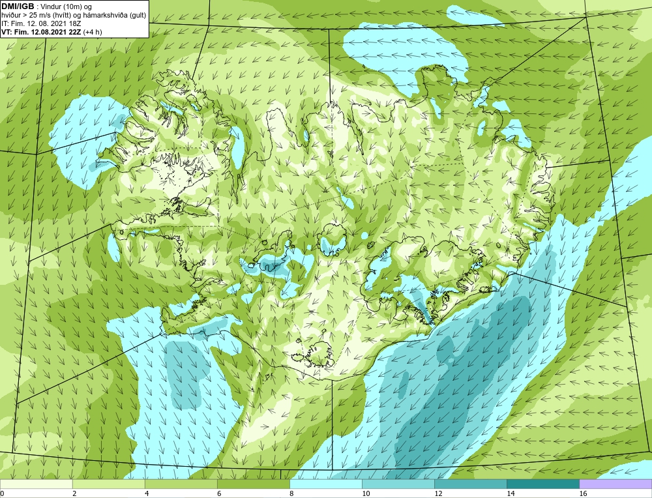This screenshot has width=652, height=498.
Task: Click the legend scale label '16'
Action: click(583, 493)
